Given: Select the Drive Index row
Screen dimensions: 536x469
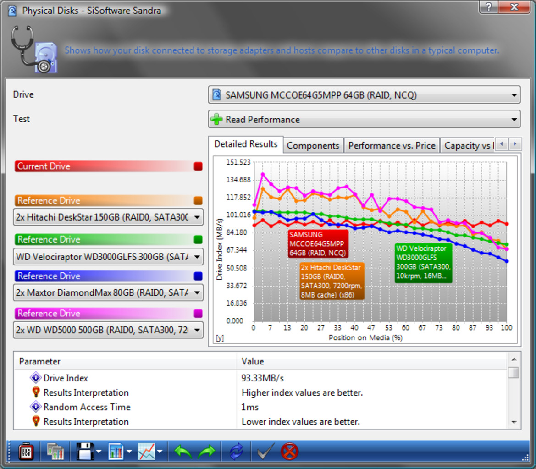Looking at the screenshot, I should [x=260, y=378].
